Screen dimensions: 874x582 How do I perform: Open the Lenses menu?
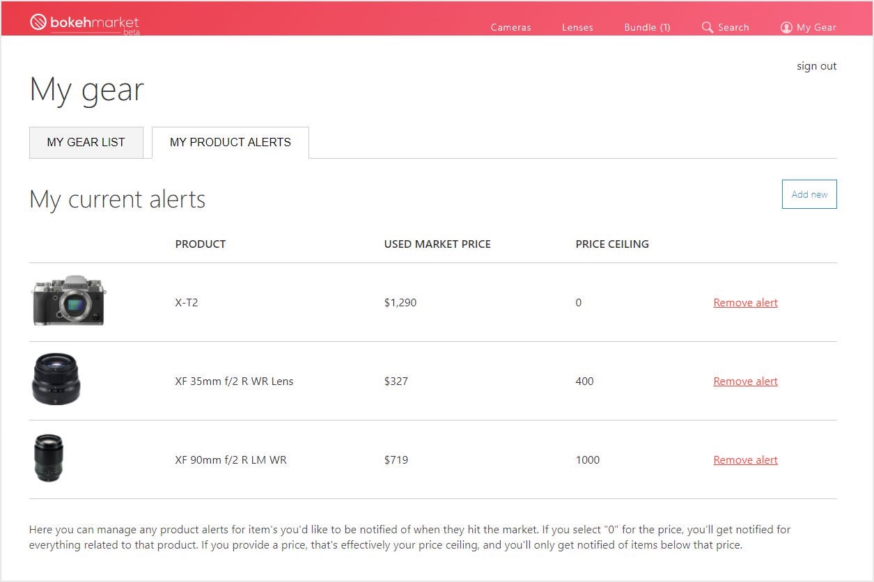(577, 27)
